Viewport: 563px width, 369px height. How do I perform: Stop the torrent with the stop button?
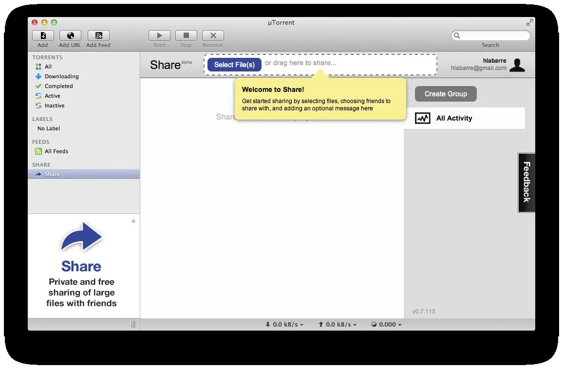pos(186,35)
